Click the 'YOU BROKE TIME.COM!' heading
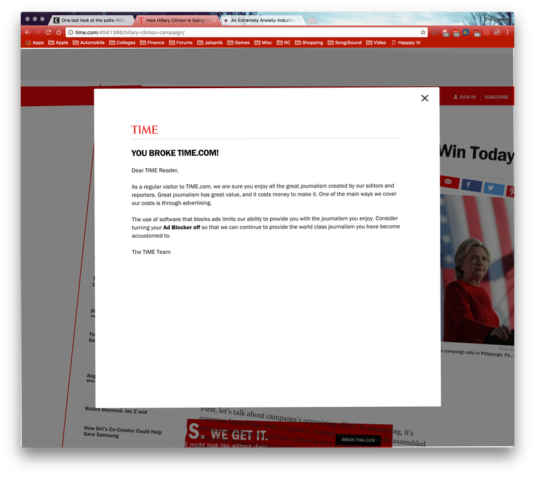The width and height of the screenshot is (535, 477). coord(175,153)
